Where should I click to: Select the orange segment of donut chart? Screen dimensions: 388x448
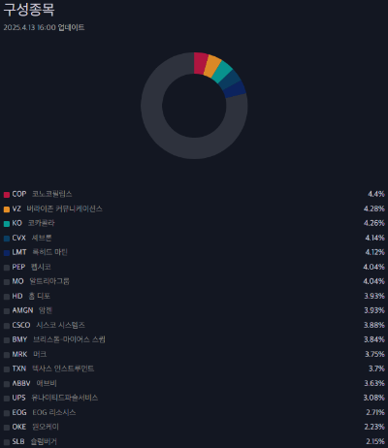point(211,66)
